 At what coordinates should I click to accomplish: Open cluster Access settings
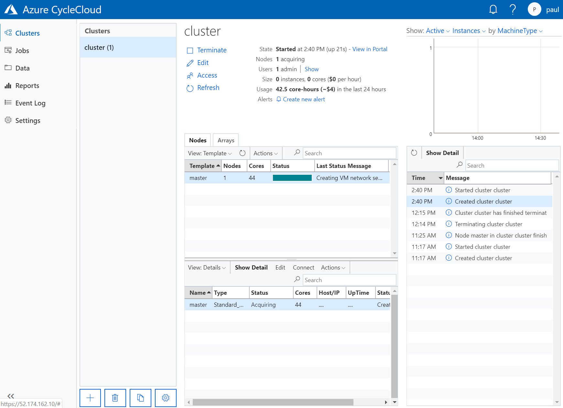202,75
